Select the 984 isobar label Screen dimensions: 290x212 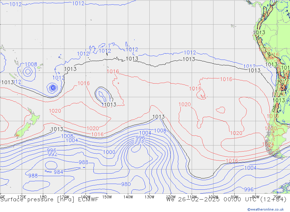coord(59,172)
